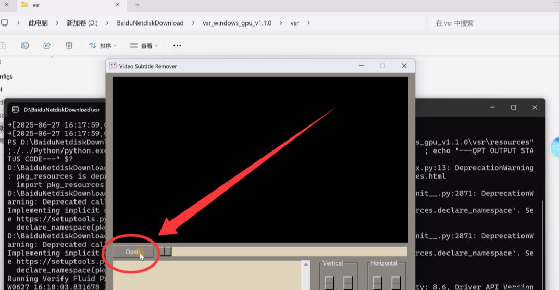Image resolution: width=559 pixels, height=290 pixels.
Task: Click the log box scrollbar up arrow
Action: click(x=306, y=264)
